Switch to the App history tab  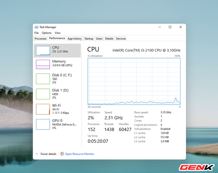click(75, 39)
